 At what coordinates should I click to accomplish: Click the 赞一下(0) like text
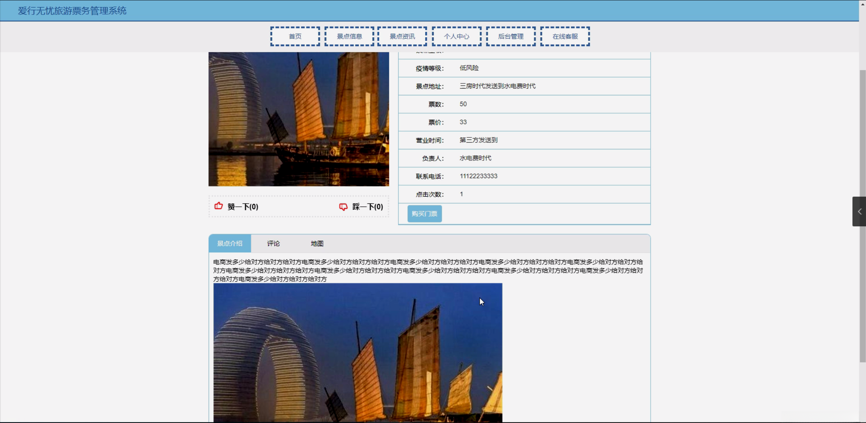[243, 207]
